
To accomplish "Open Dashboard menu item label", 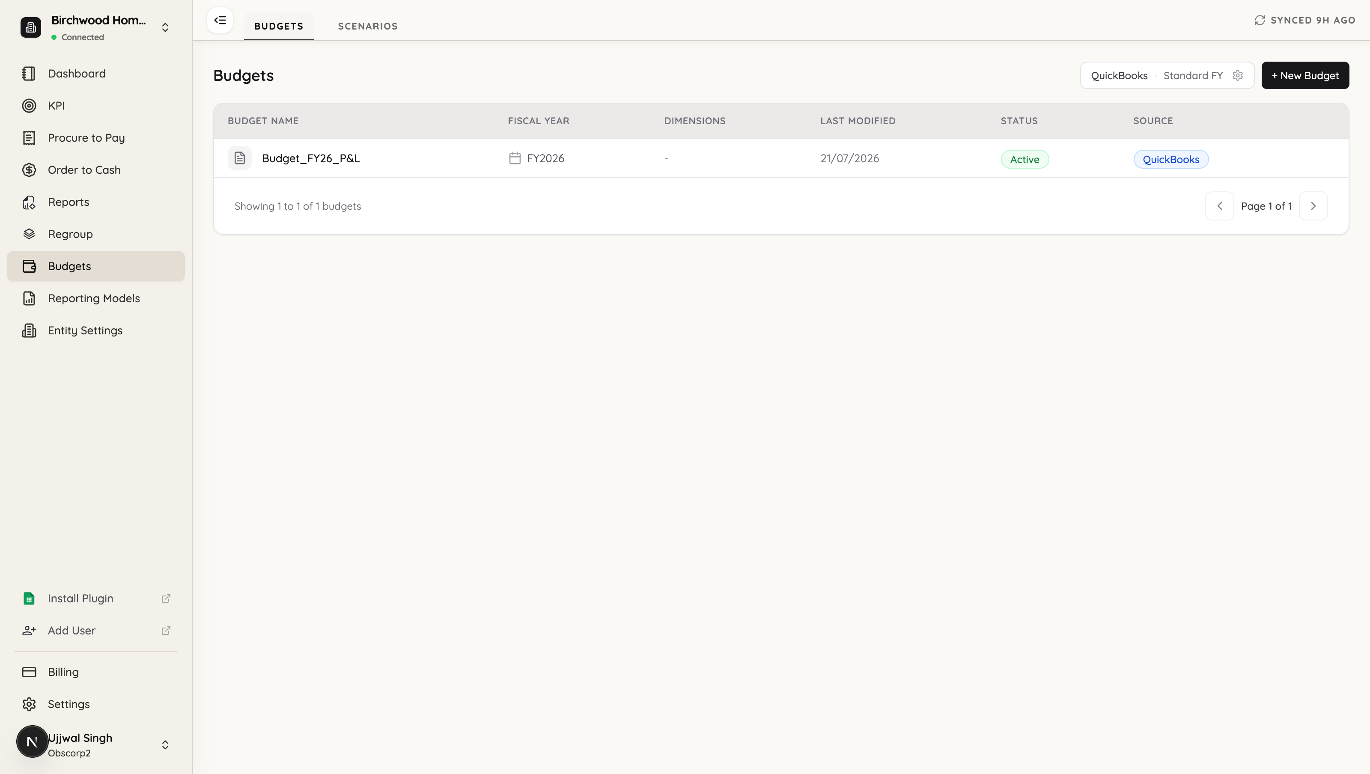I will (77, 73).
